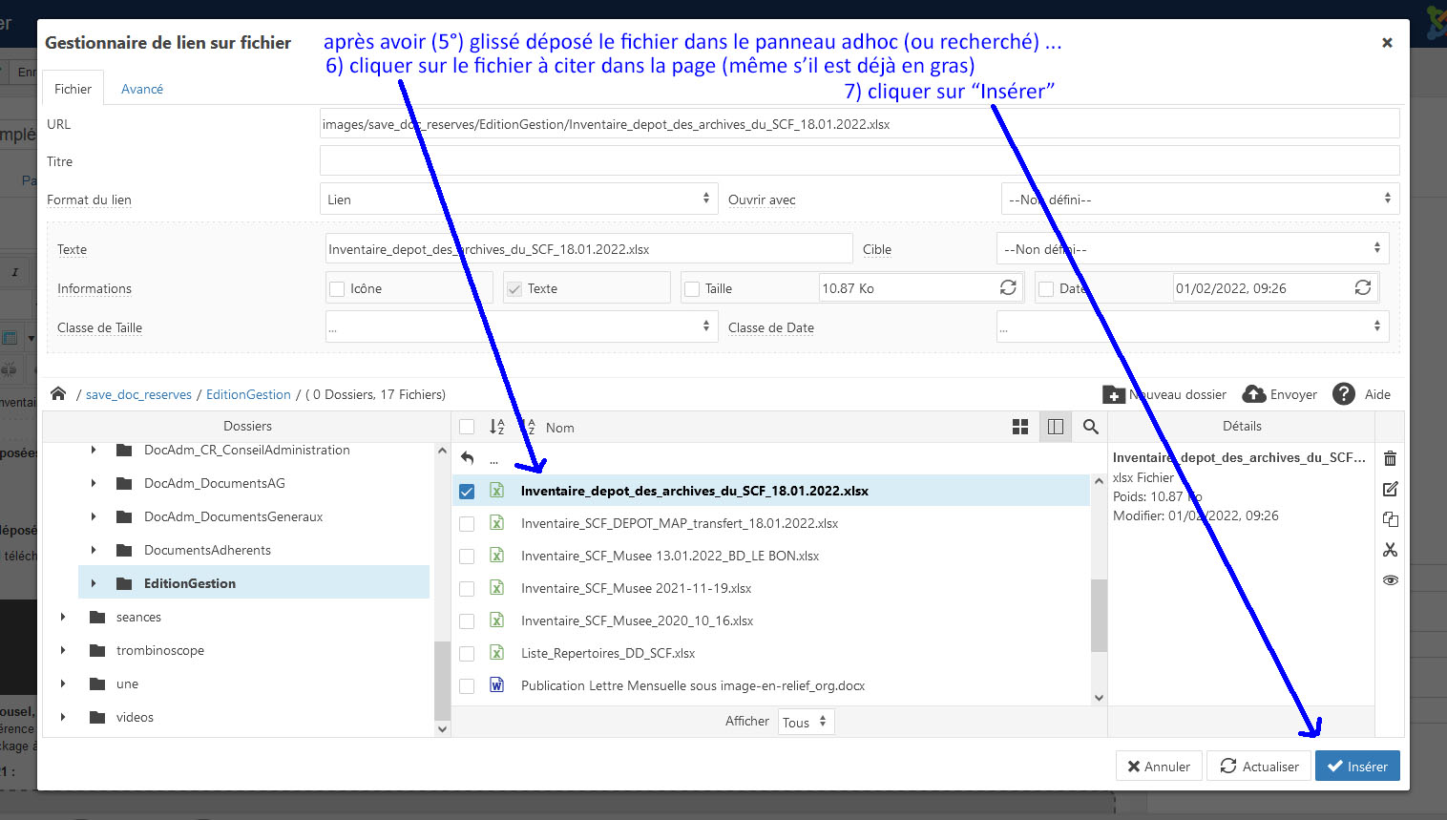Tick the Taille checkbox
1447x820 pixels.
(692, 288)
